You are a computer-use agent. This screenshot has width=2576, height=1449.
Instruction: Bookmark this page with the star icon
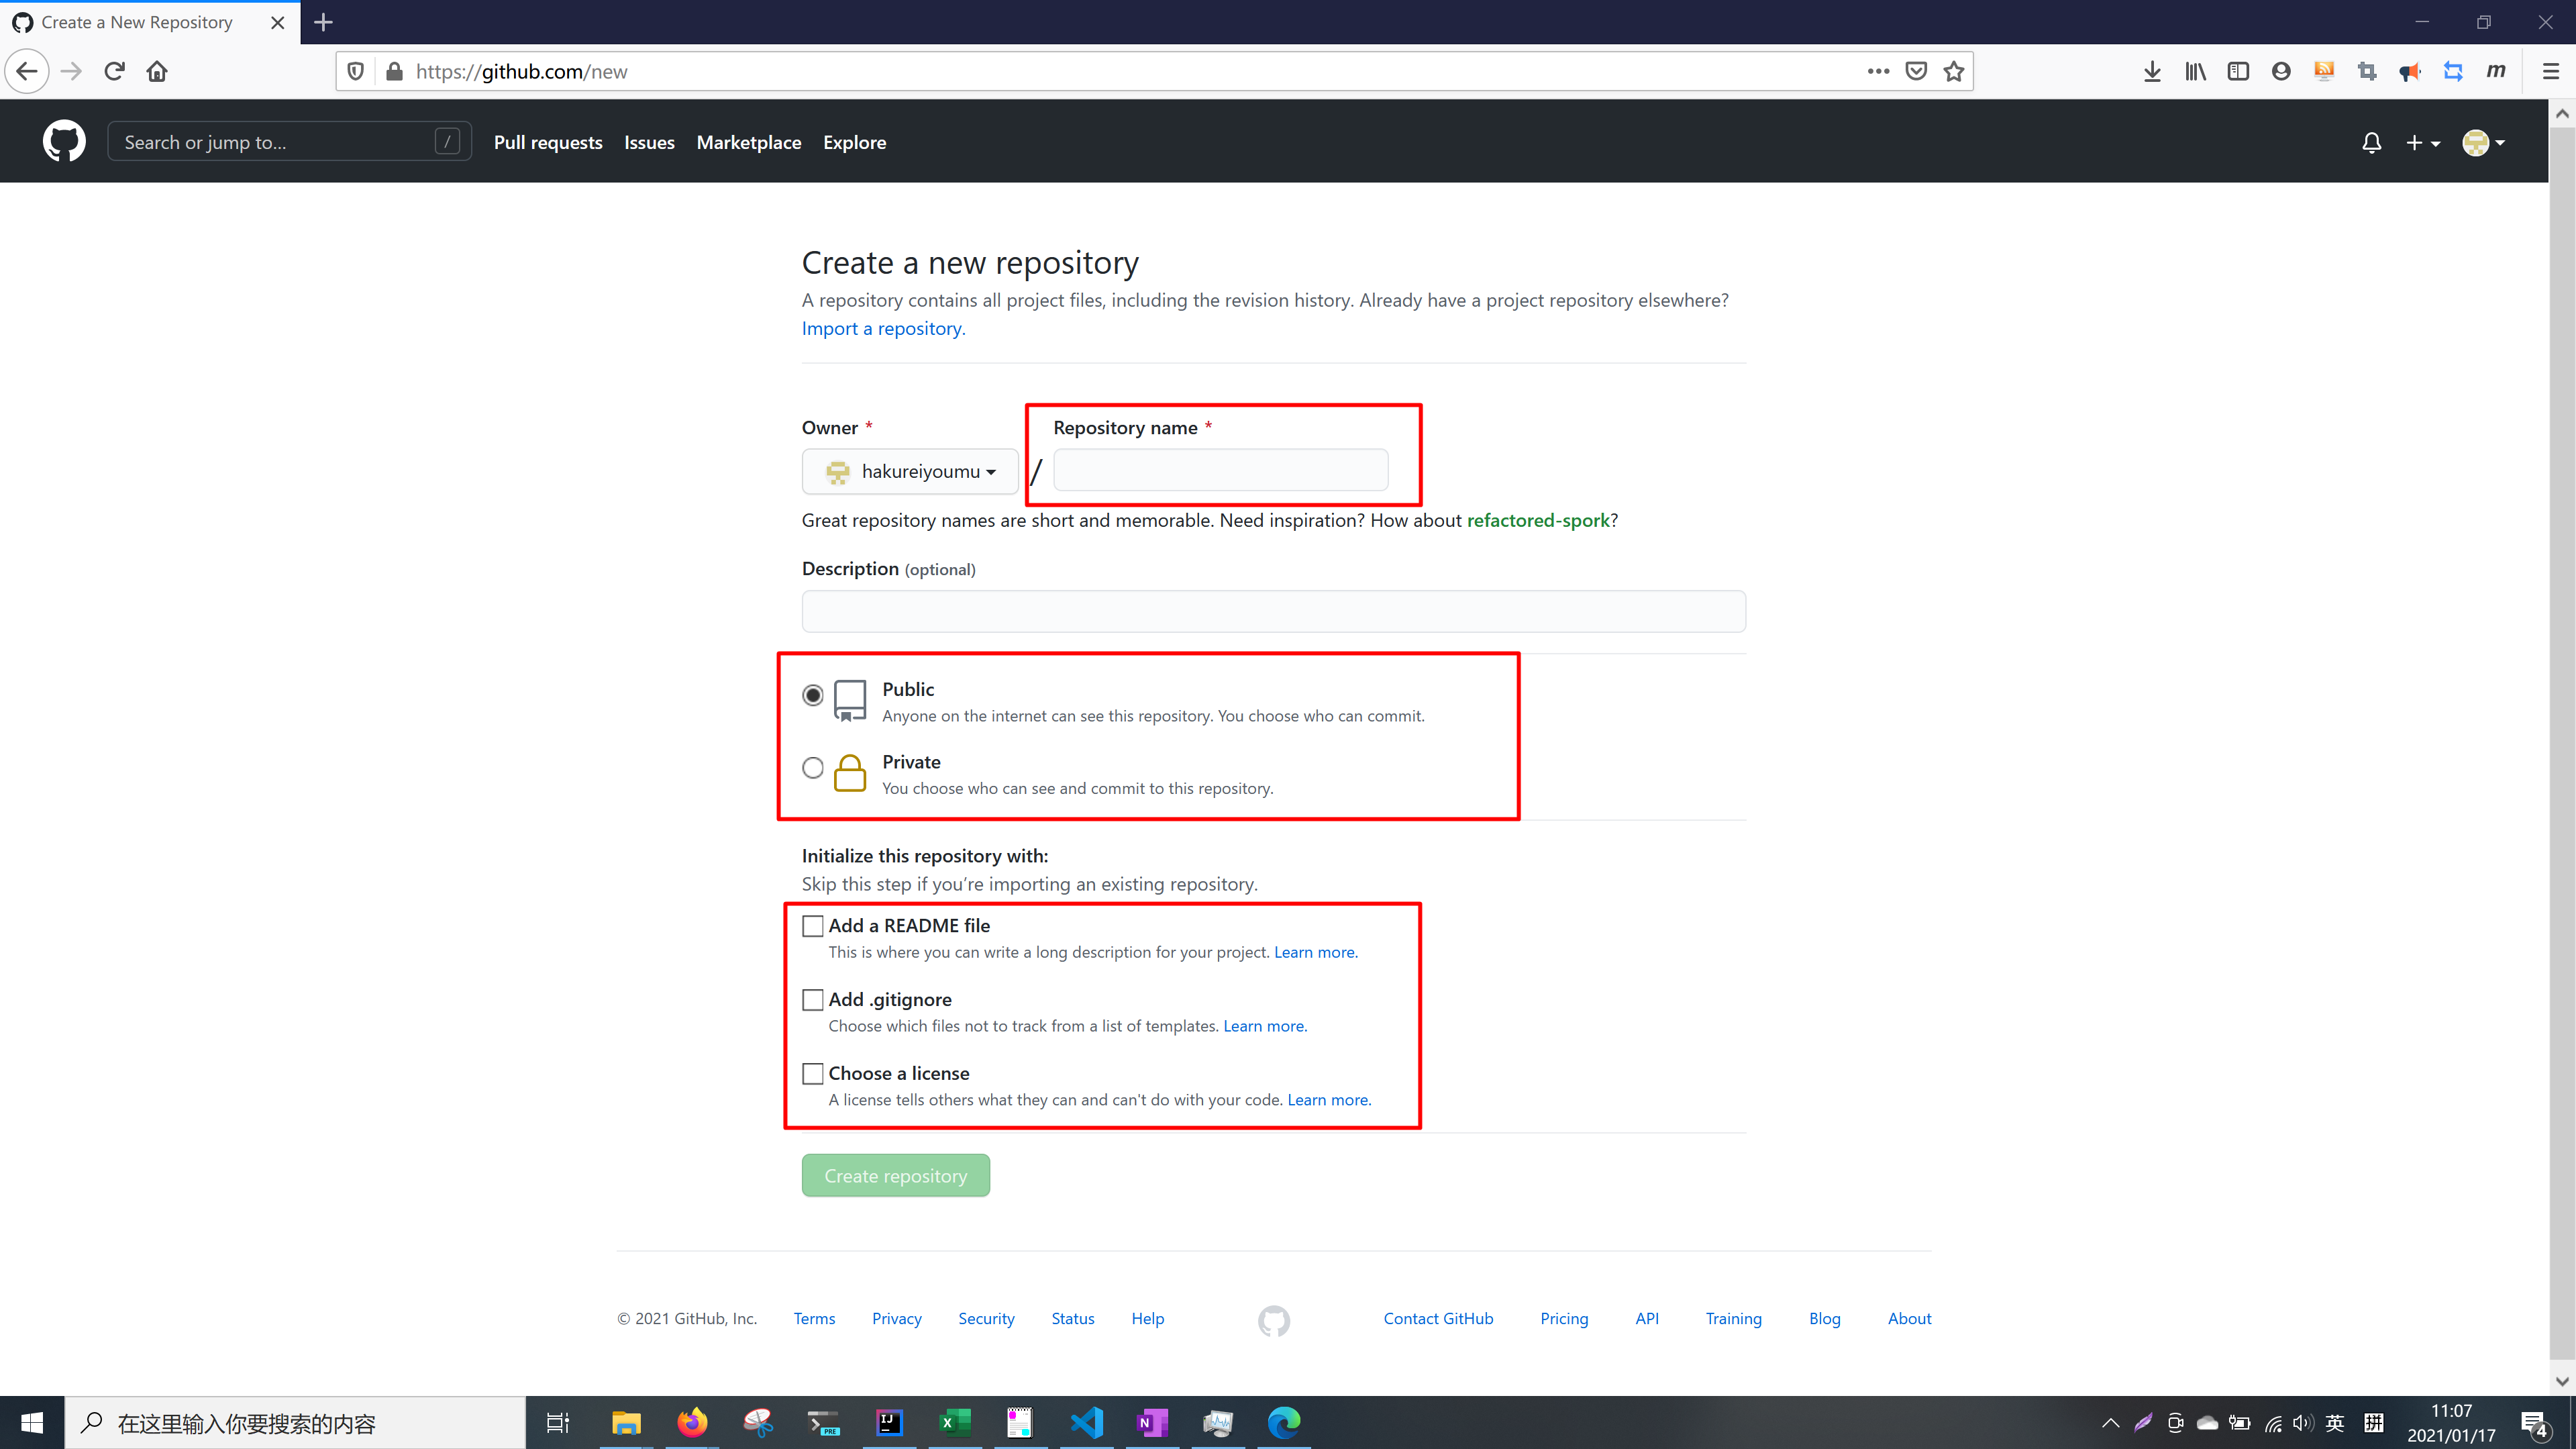[x=1953, y=71]
